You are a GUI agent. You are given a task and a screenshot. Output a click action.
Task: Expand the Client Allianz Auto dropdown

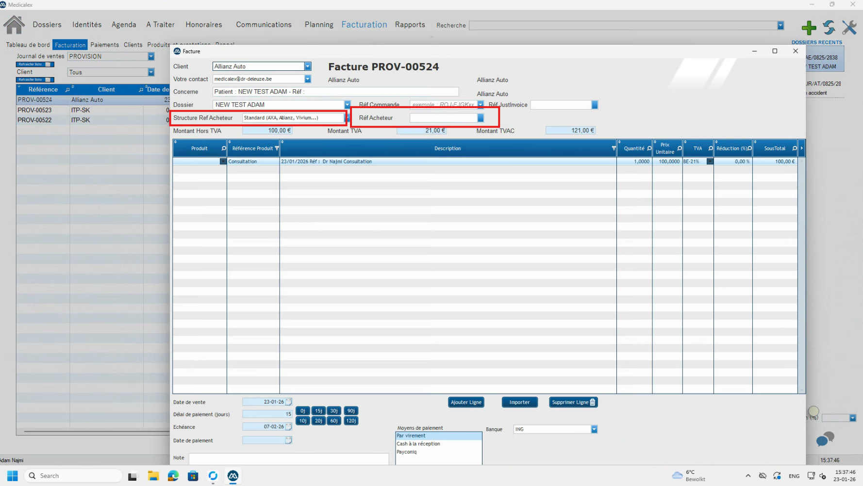click(308, 66)
